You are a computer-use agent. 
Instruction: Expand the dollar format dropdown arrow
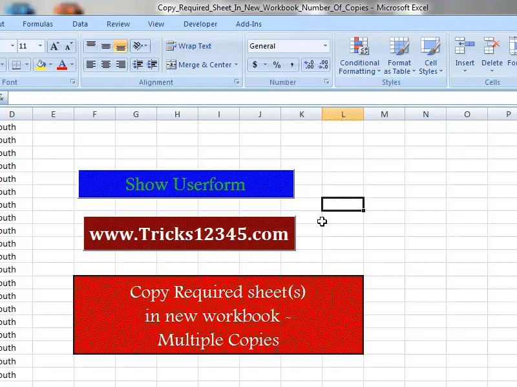click(x=265, y=64)
